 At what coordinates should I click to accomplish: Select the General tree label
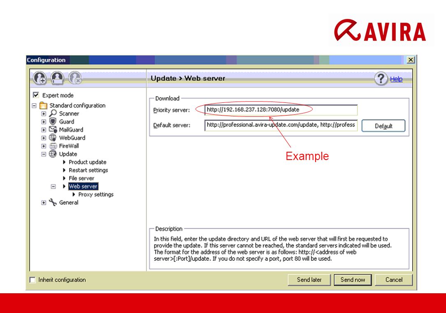click(x=69, y=202)
